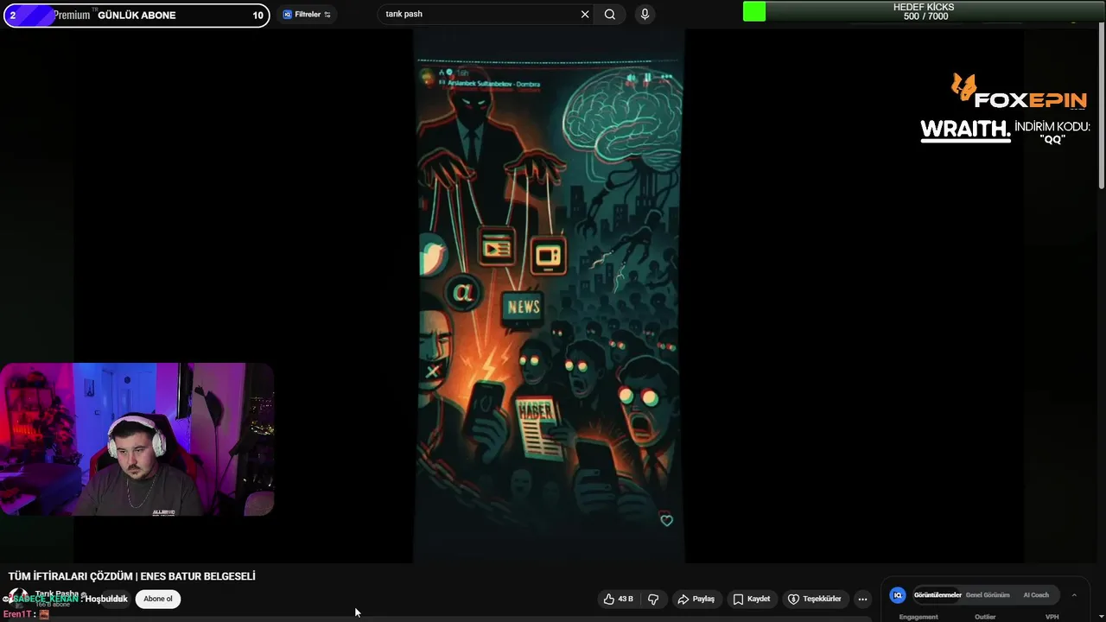Click the HEDEF KICKS goal bar
The width and height of the screenshot is (1106, 622).
tap(923, 11)
